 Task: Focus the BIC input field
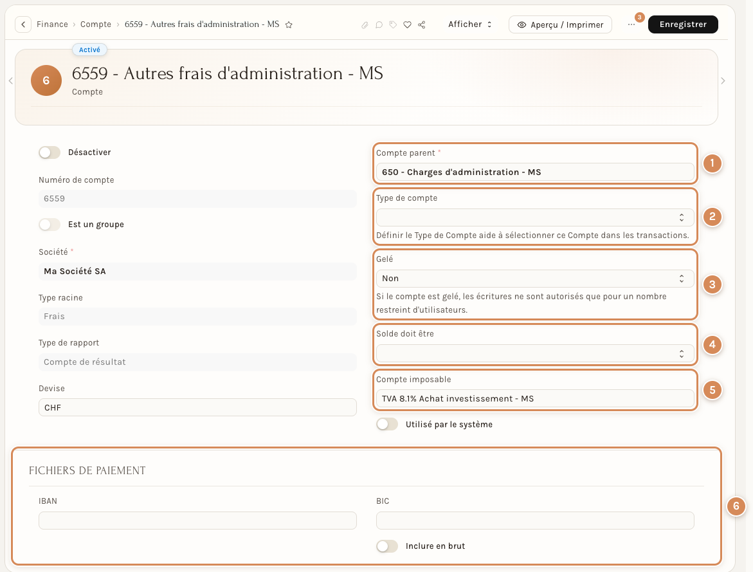coord(535,521)
